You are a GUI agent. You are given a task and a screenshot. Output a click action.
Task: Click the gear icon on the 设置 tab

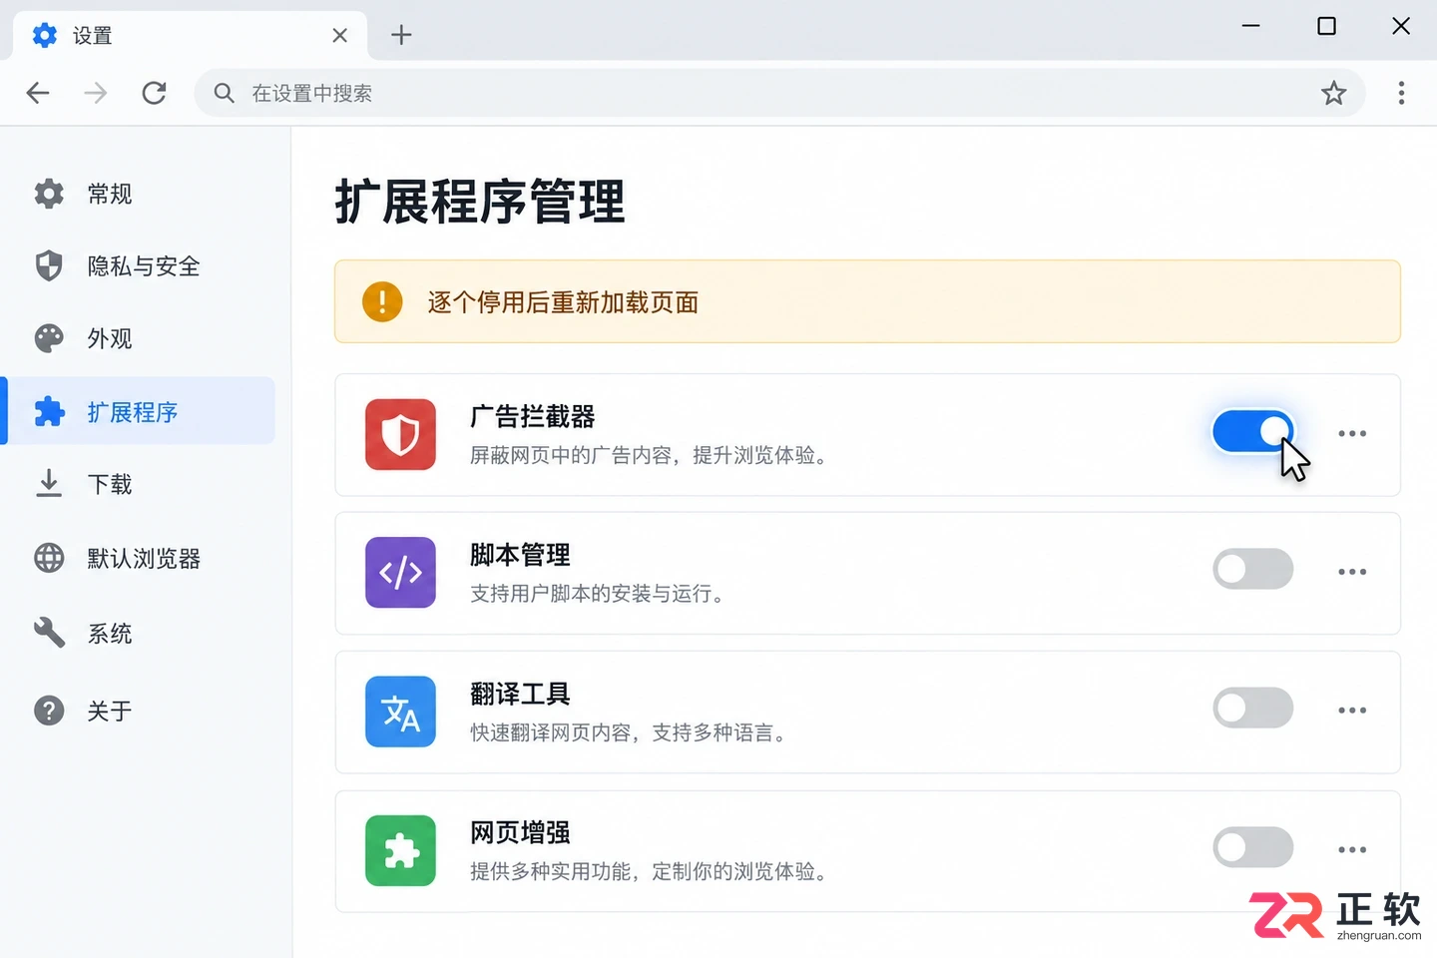[x=45, y=36]
